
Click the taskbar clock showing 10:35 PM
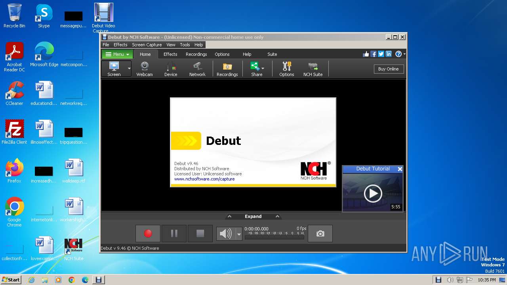pyautogui.click(x=486, y=280)
